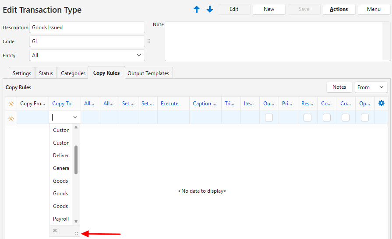Image resolution: width=392 pixels, height=239 pixels.
Task: Click the sun icon in grid header
Action: tap(11, 104)
